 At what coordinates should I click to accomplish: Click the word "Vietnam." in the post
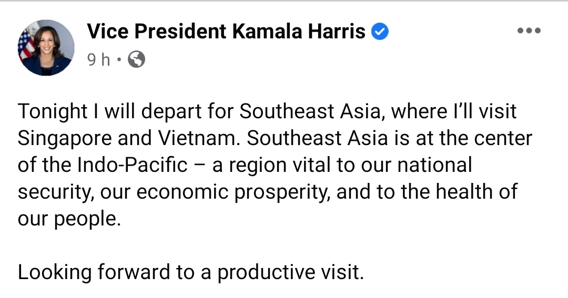pos(199,138)
